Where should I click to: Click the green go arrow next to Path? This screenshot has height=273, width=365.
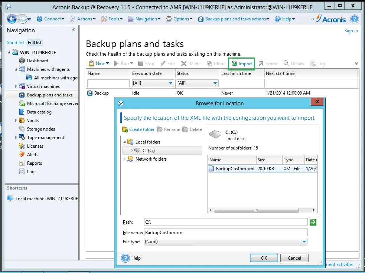pyautogui.click(x=313, y=222)
